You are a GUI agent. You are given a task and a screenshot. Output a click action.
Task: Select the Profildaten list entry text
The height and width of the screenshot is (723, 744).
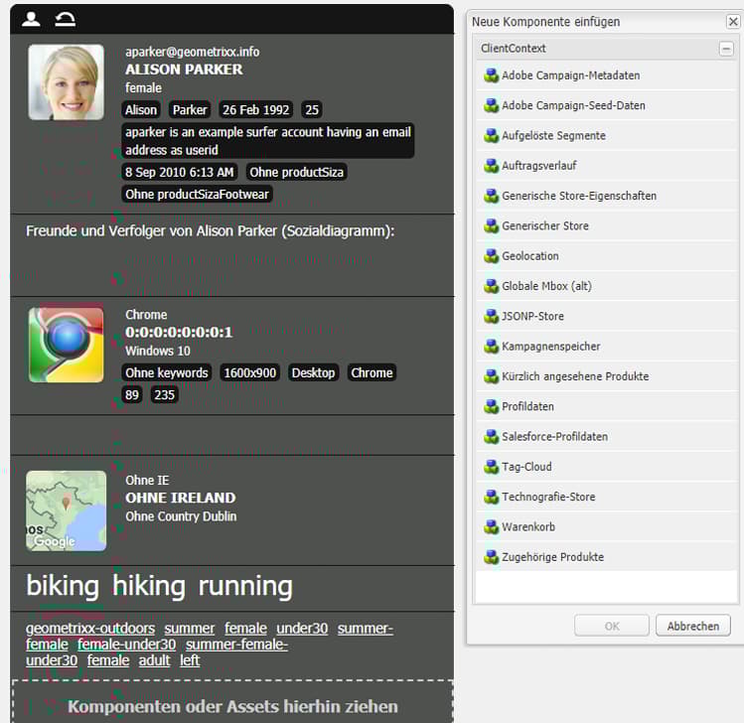(x=527, y=406)
